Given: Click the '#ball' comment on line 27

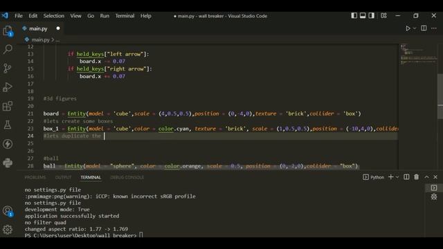Looking at the screenshot, I should pyautogui.click(x=51, y=158).
